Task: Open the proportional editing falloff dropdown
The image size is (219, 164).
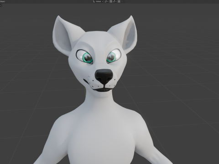Action: (x=123, y=1)
